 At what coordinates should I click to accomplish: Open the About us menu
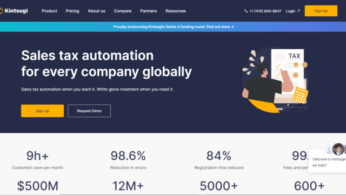tap(96, 11)
